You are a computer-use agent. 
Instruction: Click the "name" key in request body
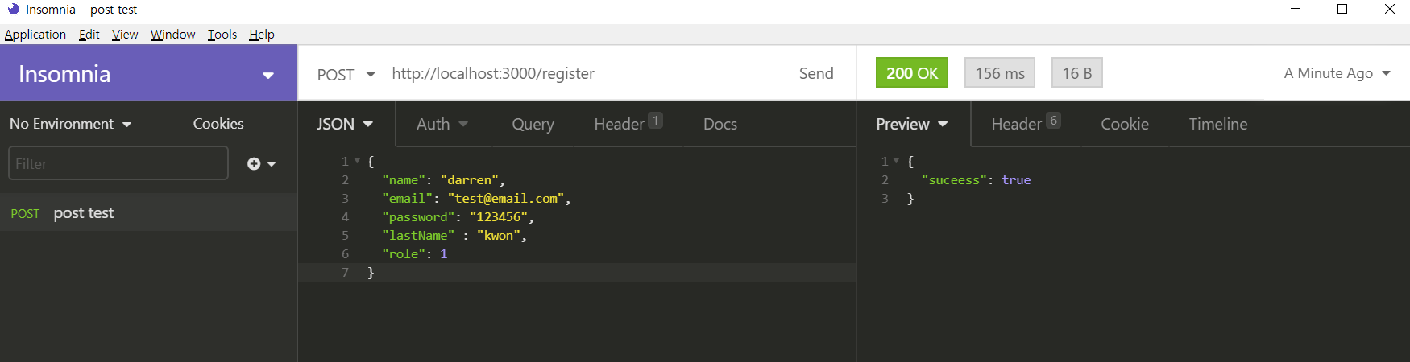pyautogui.click(x=404, y=179)
